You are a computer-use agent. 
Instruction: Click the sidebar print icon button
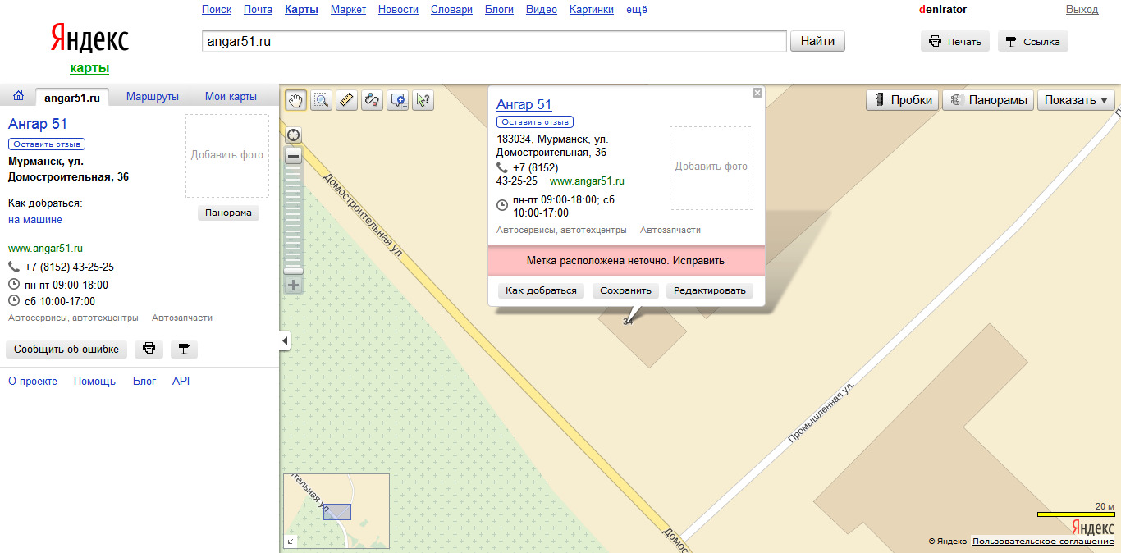[149, 349]
